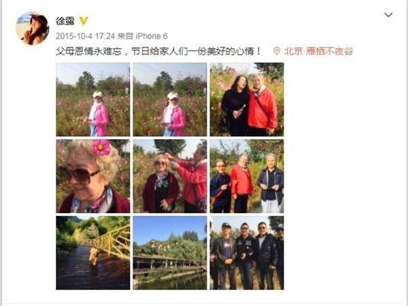Open yellow bridge and dog photo
Viewport: 408px width, 306px height.
[93, 253]
